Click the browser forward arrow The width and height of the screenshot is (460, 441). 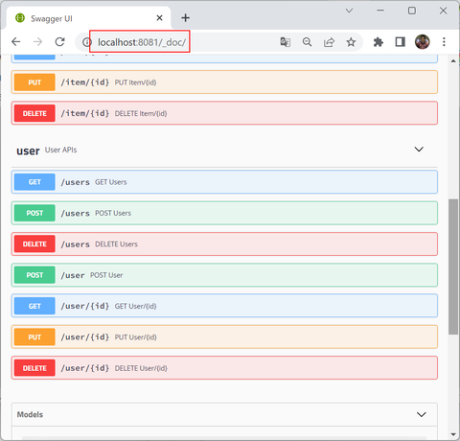click(37, 42)
